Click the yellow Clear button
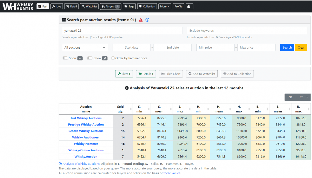The image size is (312, 178). [301, 48]
